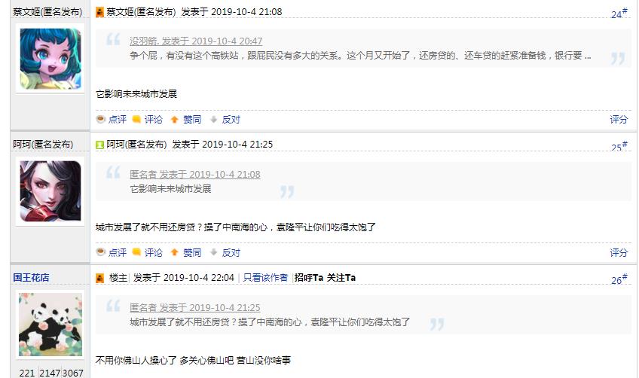Downvote post 25 with 反对 arrow
Image resolution: width=639 pixels, height=378 pixels.
tap(214, 252)
